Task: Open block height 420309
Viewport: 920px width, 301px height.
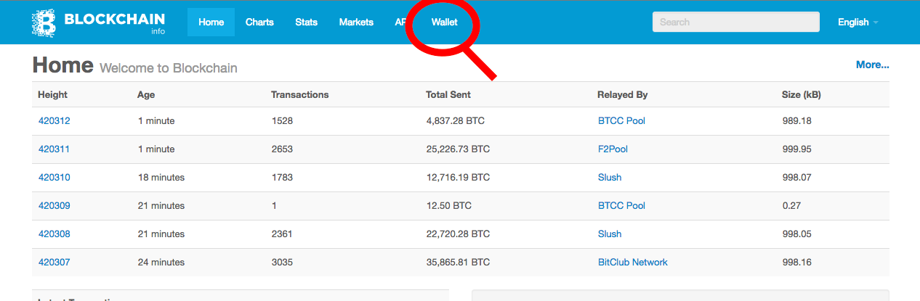Action: pyautogui.click(x=54, y=205)
